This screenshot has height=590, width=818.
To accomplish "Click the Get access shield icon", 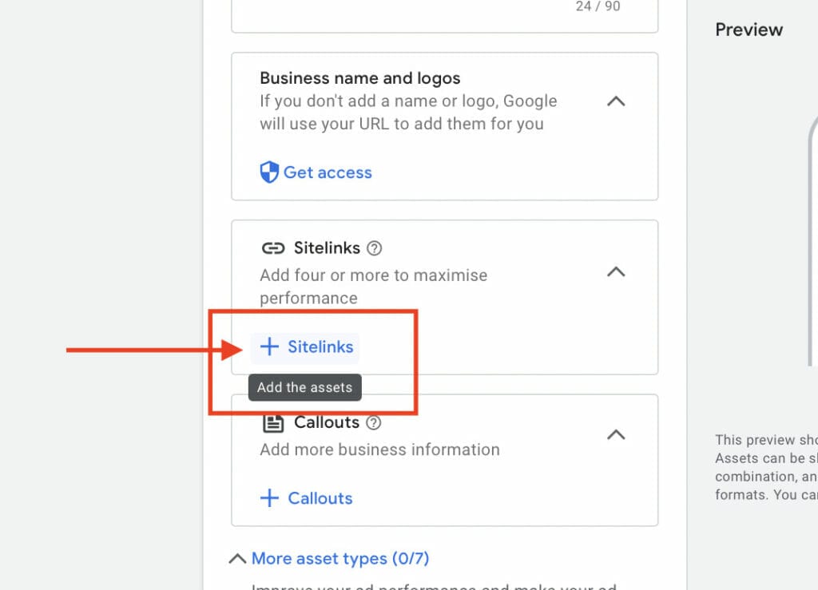I will pos(269,172).
